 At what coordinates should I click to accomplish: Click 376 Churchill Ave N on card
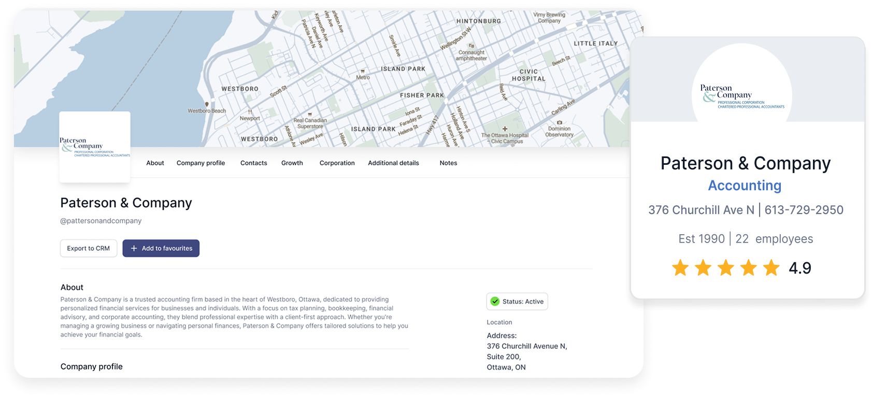click(702, 210)
